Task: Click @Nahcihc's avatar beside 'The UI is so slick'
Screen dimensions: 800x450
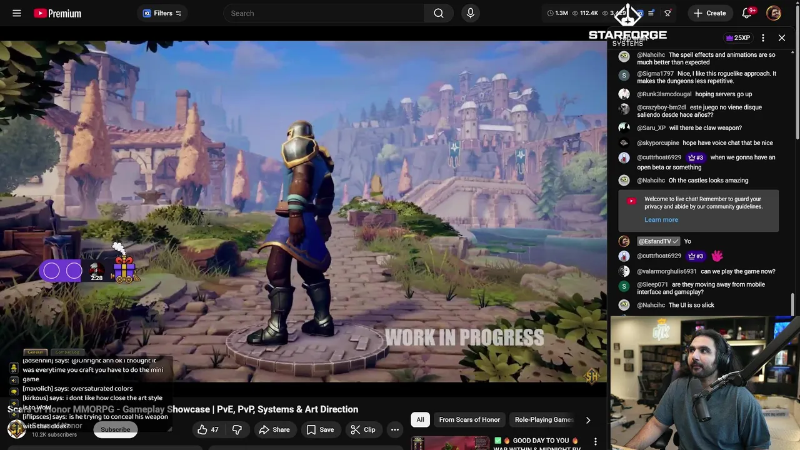Action: click(x=624, y=305)
